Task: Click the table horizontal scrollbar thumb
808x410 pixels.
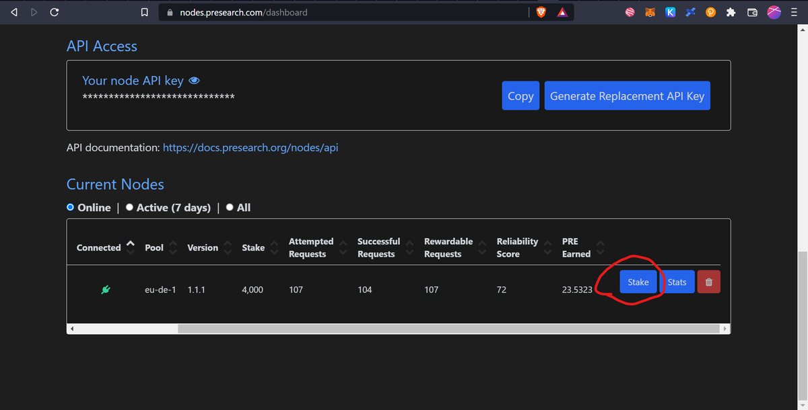Action: click(448, 329)
